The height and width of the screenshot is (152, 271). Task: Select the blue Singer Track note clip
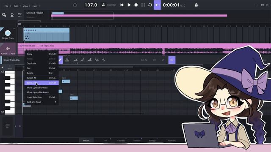click(x=47, y=35)
